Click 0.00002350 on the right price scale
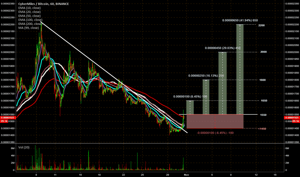The image size is (300, 177). pos(292,4)
